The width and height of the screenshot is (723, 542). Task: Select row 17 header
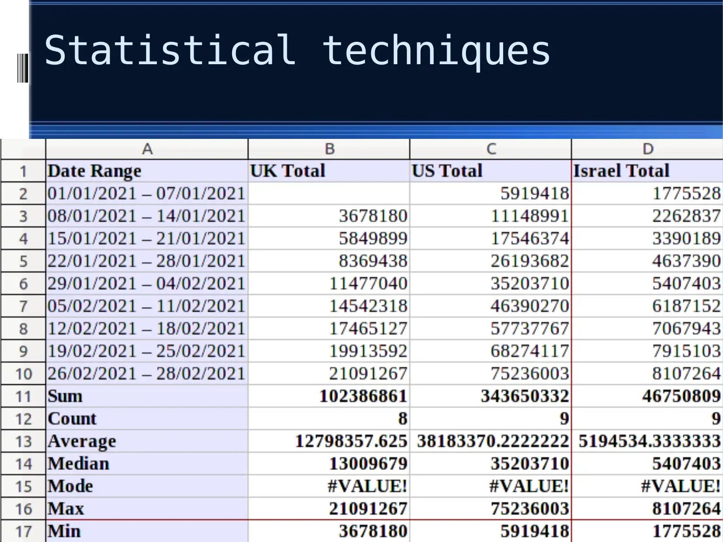point(23,532)
